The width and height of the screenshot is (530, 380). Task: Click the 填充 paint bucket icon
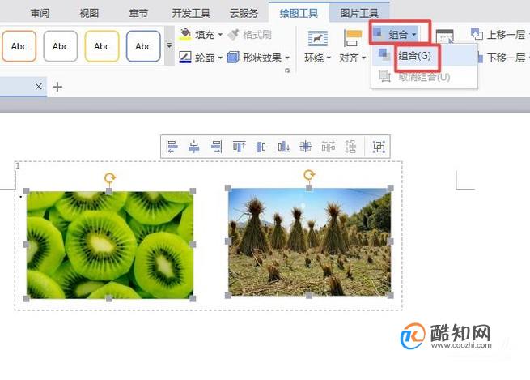tap(184, 34)
